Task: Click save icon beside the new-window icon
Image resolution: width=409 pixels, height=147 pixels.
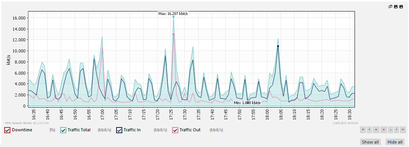Action: [x=396, y=7]
